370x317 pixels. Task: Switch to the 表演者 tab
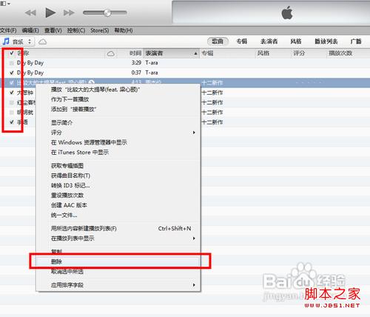(x=269, y=41)
